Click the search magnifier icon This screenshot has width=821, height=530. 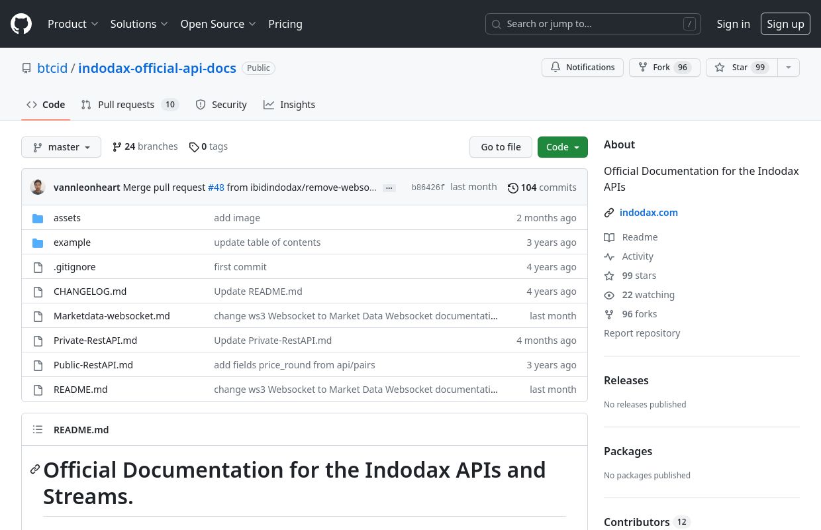tap(496, 24)
